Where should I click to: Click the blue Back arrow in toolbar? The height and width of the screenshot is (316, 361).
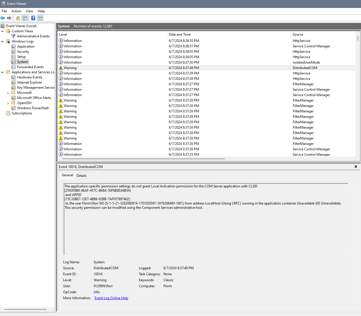[x=3, y=18]
